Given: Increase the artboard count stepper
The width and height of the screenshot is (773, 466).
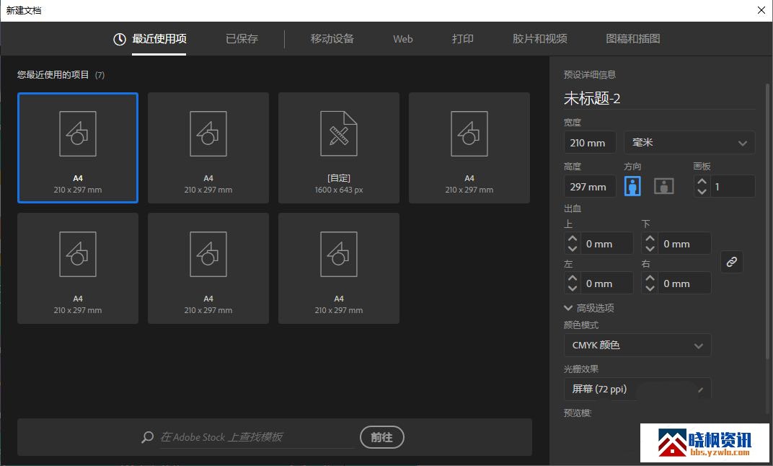Looking at the screenshot, I should [x=702, y=182].
